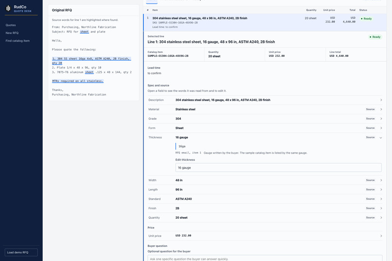Click the Line total USD 4,640.00 value
This screenshot has height=261, width=392.
[x=339, y=56]
